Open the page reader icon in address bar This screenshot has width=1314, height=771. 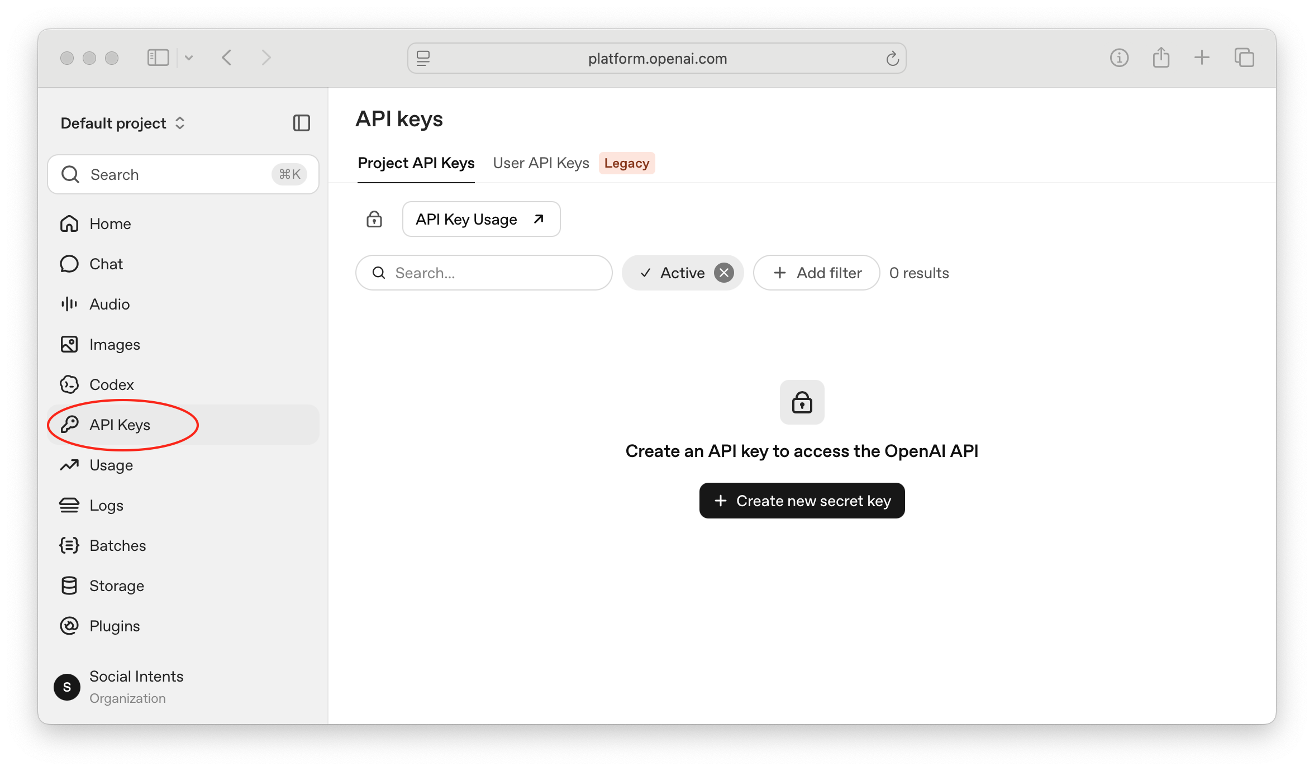tap(423, 58)
